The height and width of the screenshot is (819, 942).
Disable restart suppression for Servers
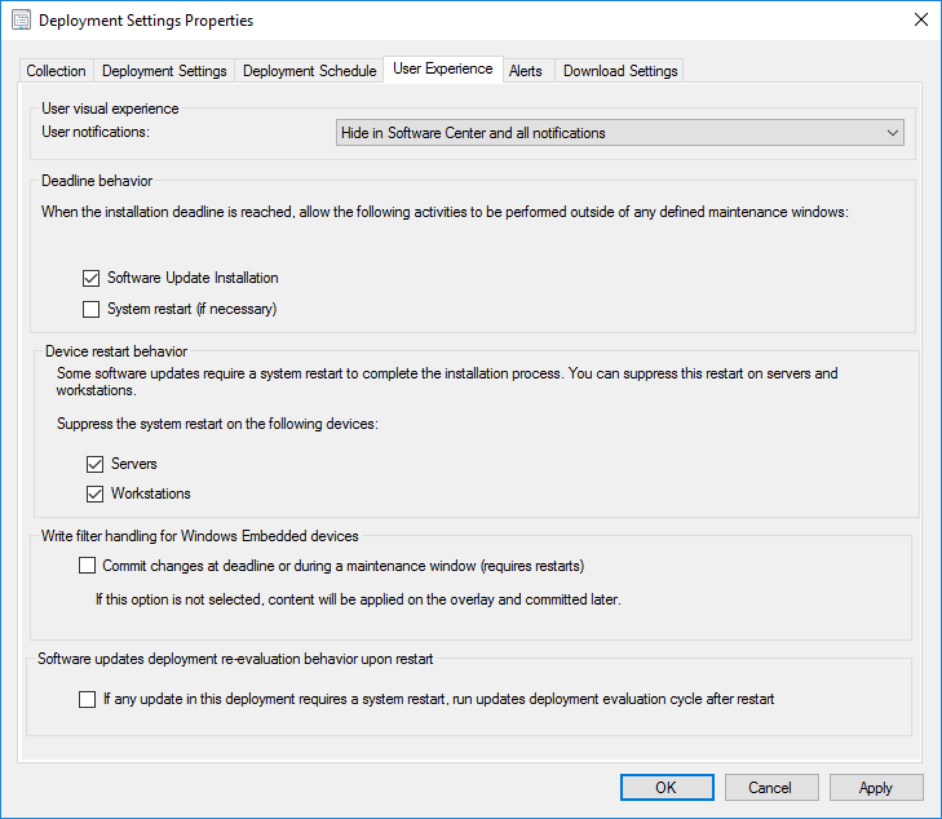click(95, 463)
